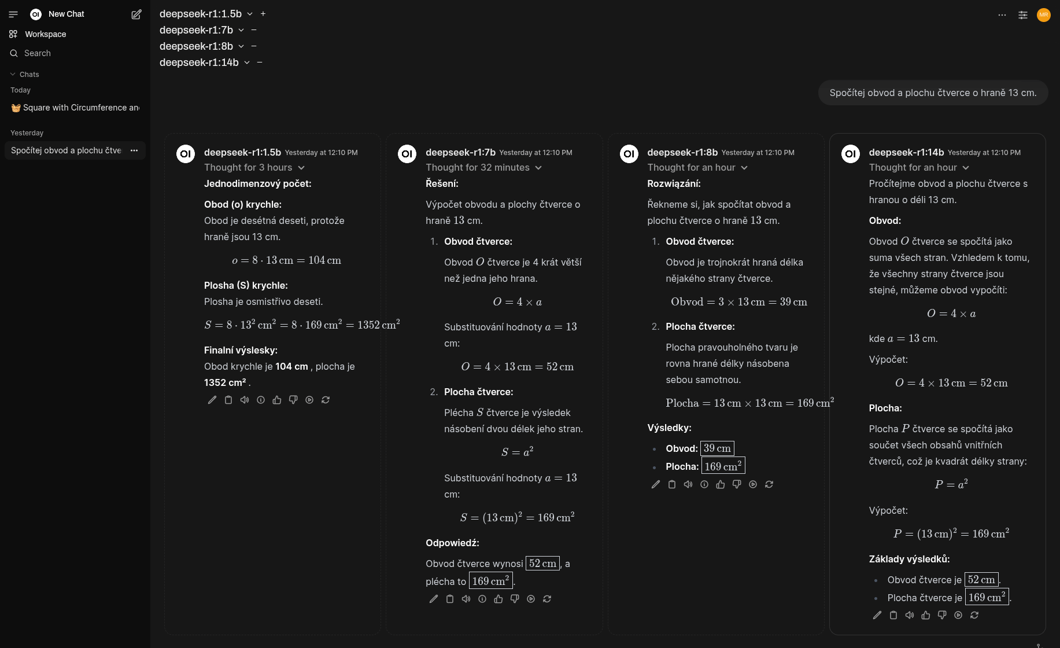This screenshot has height=648, width=1060.
Task: Click the New Chat label in sidebar
Action: point(66,14)
